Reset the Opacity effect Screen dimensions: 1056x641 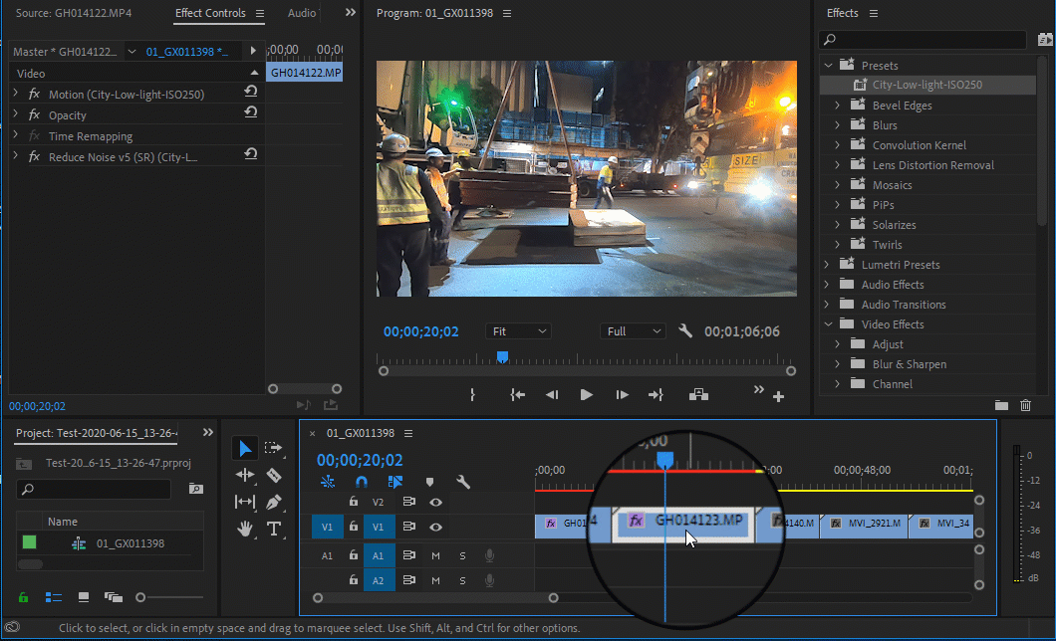point(251,113)
